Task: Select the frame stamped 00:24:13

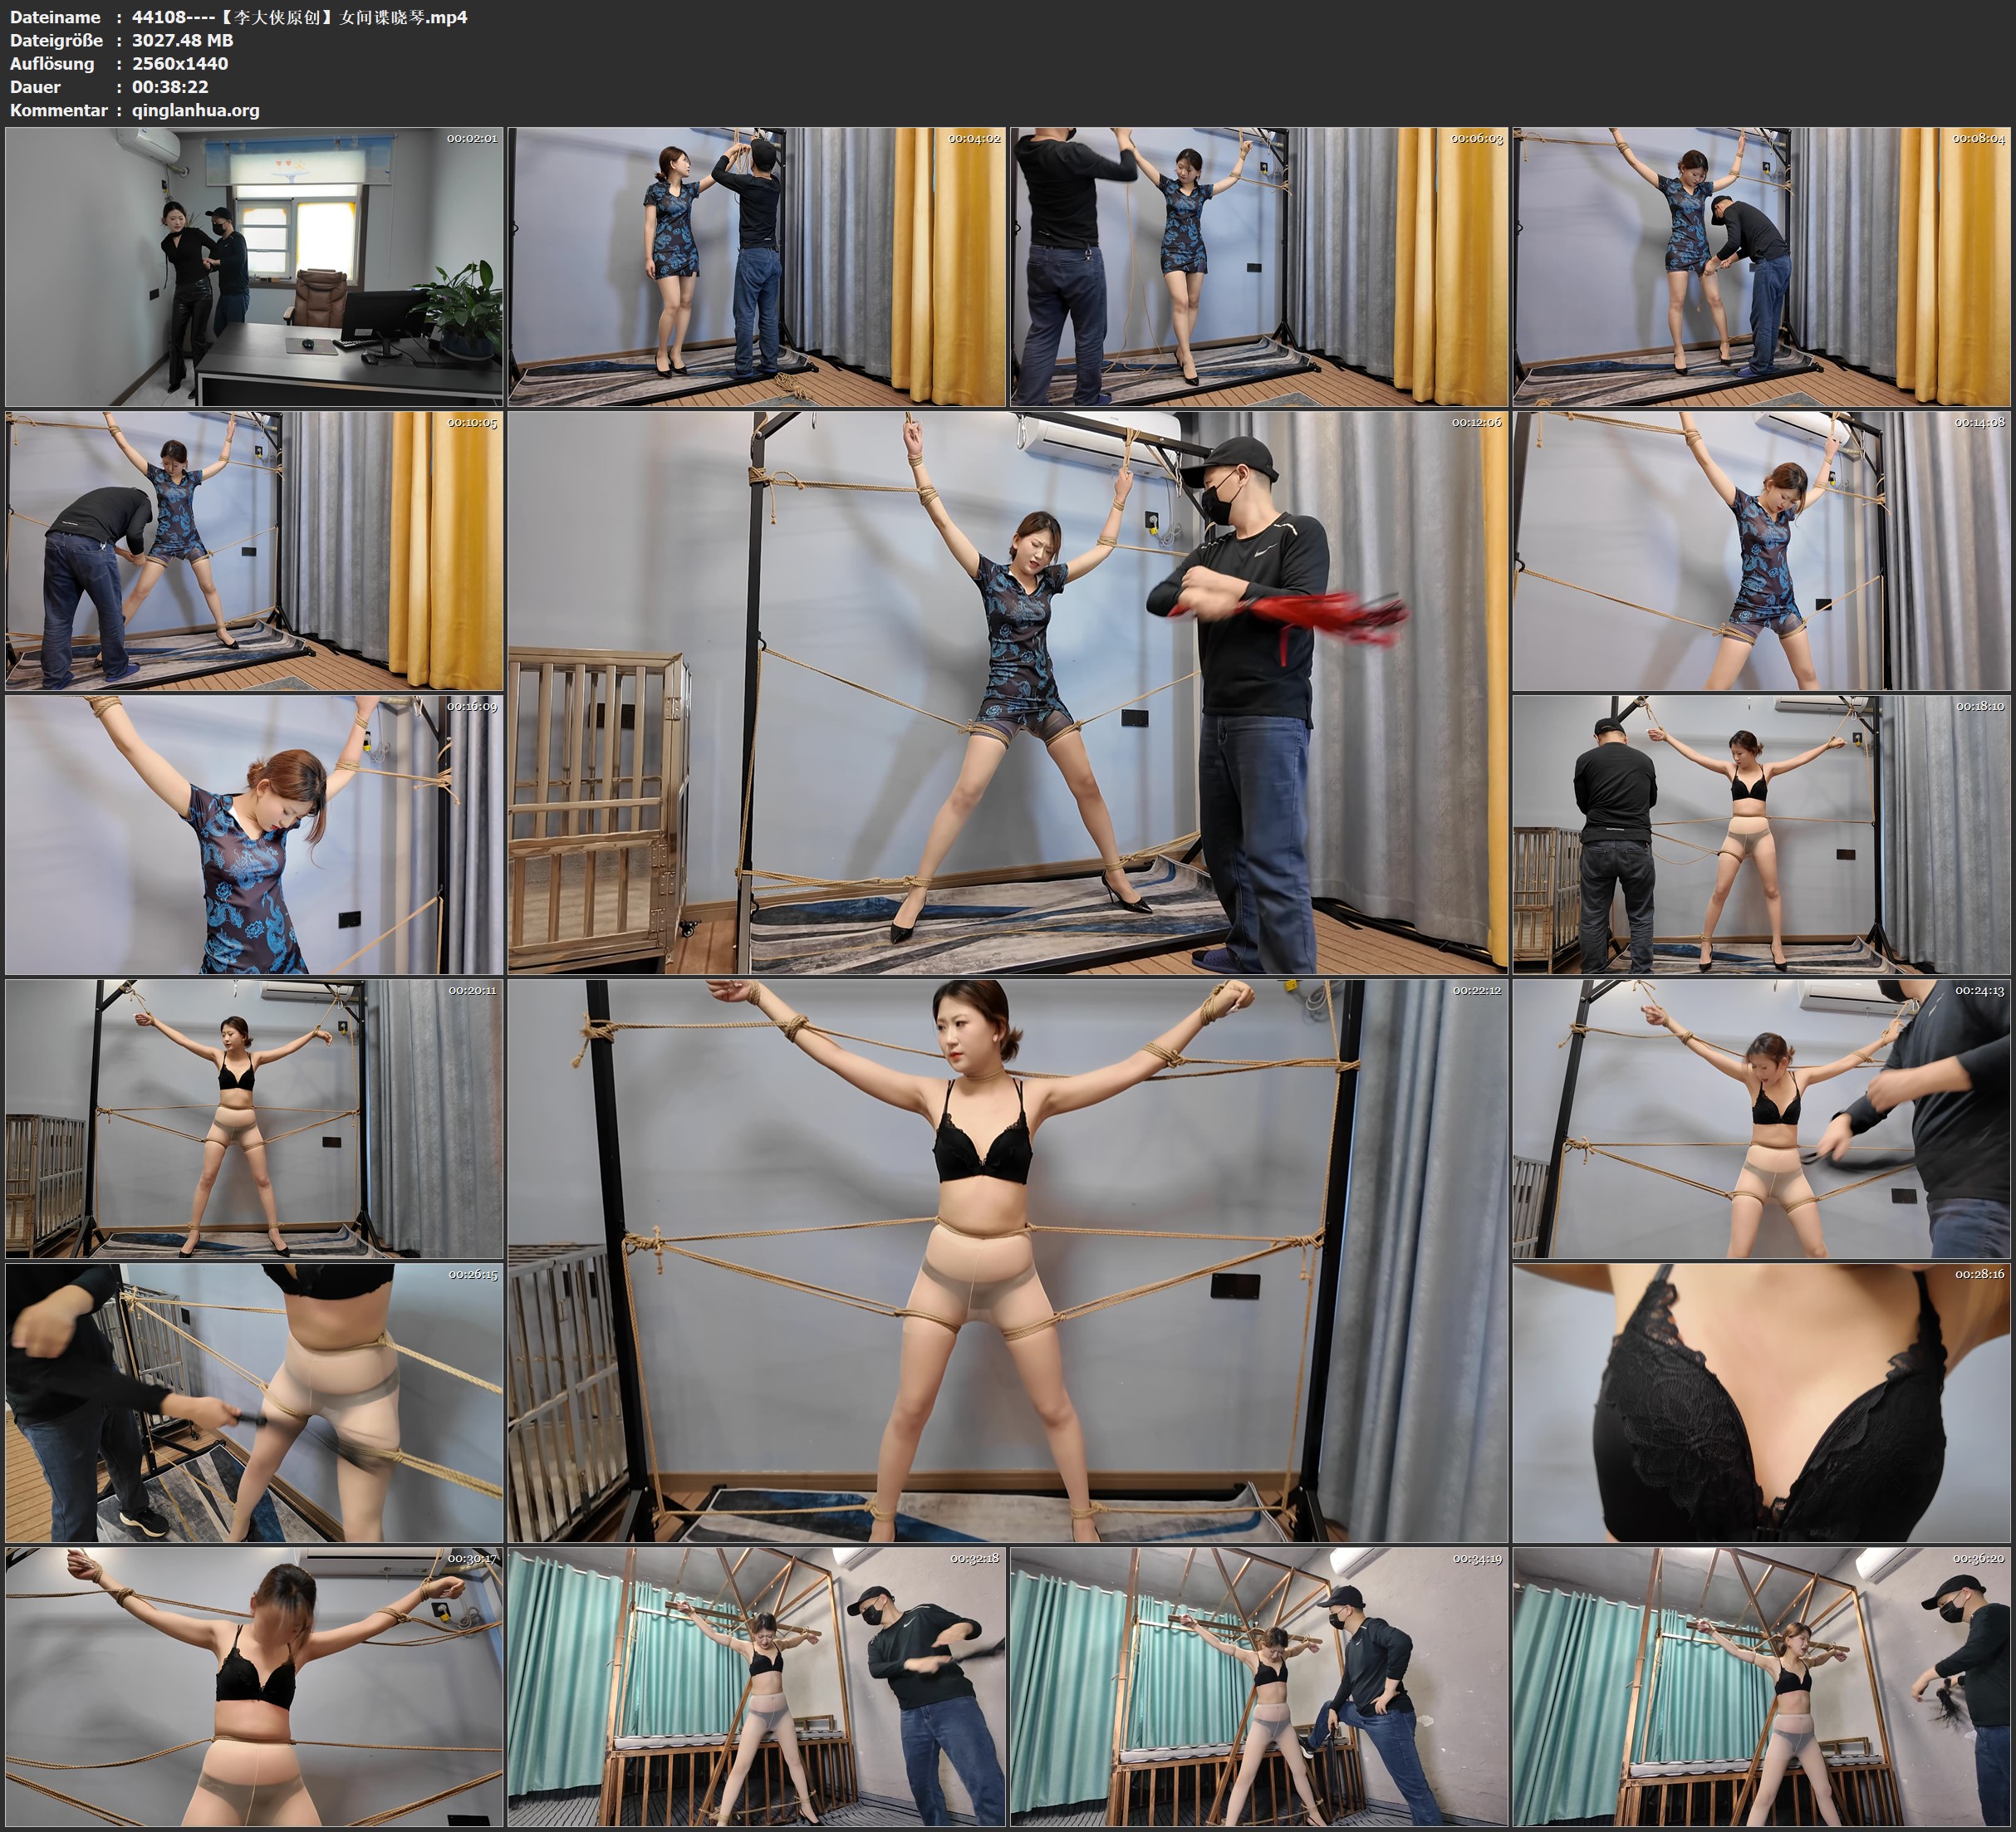Action: 1761,1118
